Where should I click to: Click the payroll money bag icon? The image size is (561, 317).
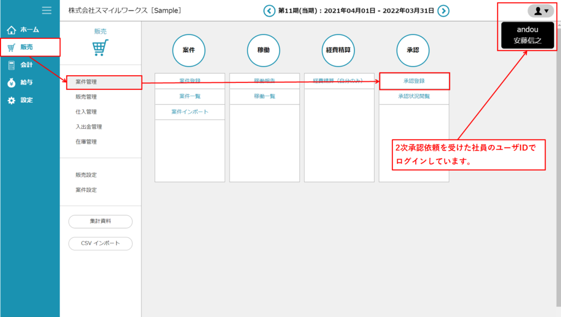pos(12,83)
